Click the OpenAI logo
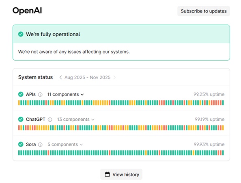This screenshot has height=183, width=241. point(27,11)
